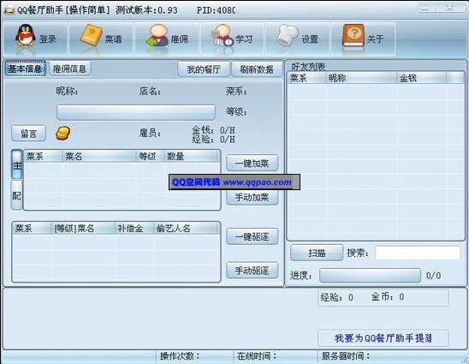Sort friend list by 金钱 header

pos(422,78)
